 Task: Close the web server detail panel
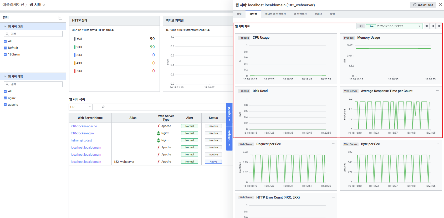441,4
